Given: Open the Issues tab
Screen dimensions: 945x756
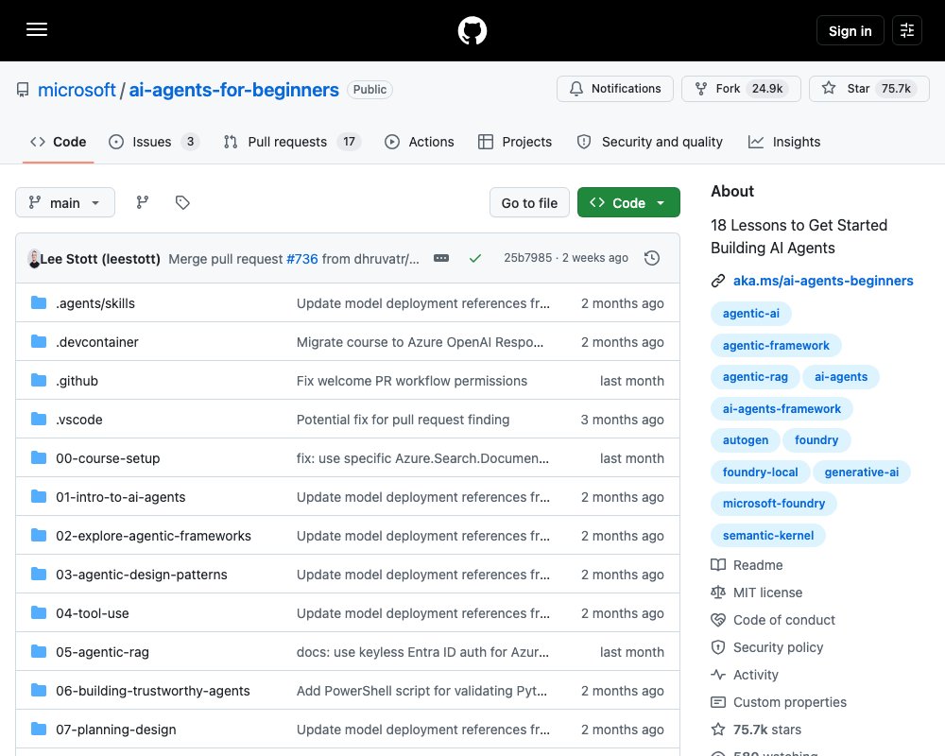Looking at the screenshot, I should click(154, 142).
